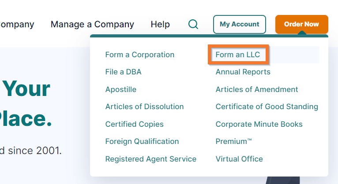Click the search magnifier icon
Image resolution: width=338 pixels, height=184 pixels.
pyautogui.click(x=193, y=24)
